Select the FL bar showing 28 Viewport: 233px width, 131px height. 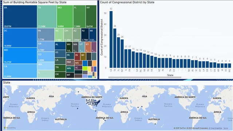(118, 52)
